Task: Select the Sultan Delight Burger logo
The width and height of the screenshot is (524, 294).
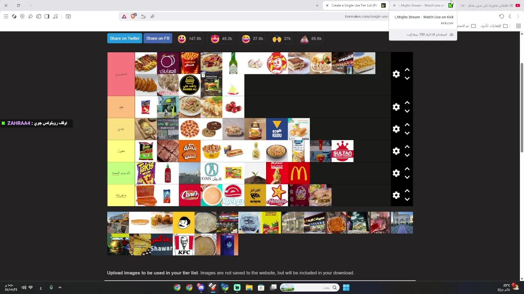Action: 343,151
